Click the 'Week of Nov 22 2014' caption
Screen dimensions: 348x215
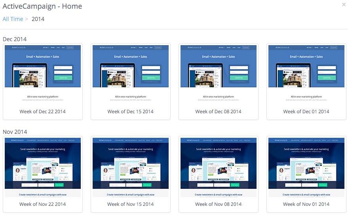(43, 204)
